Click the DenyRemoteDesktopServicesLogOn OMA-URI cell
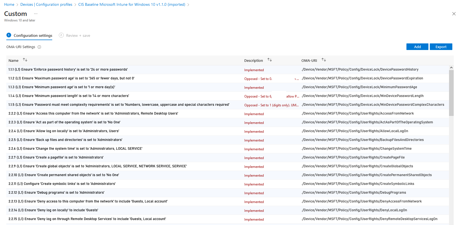 (x=369, y=219)
